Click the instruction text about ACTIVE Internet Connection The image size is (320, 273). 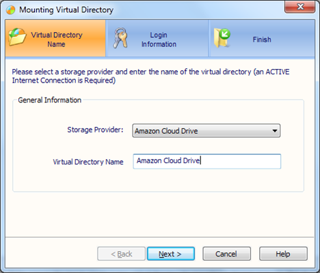click(x=150, y=76)
